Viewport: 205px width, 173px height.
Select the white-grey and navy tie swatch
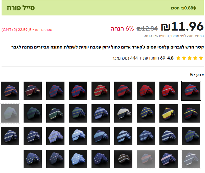pos(123,113)
